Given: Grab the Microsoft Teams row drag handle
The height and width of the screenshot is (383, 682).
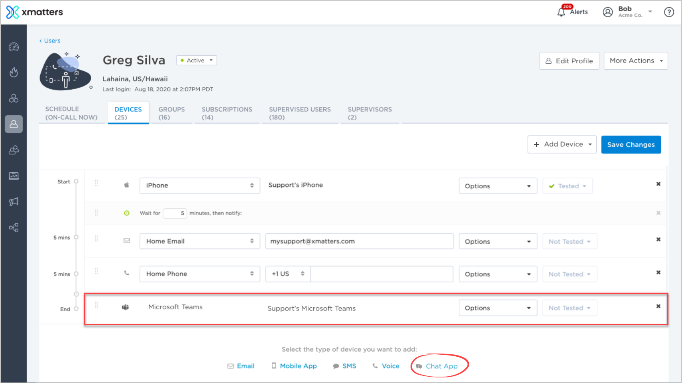Looking at the screenshot, I should pyautogui.click(x=96, y=305).
